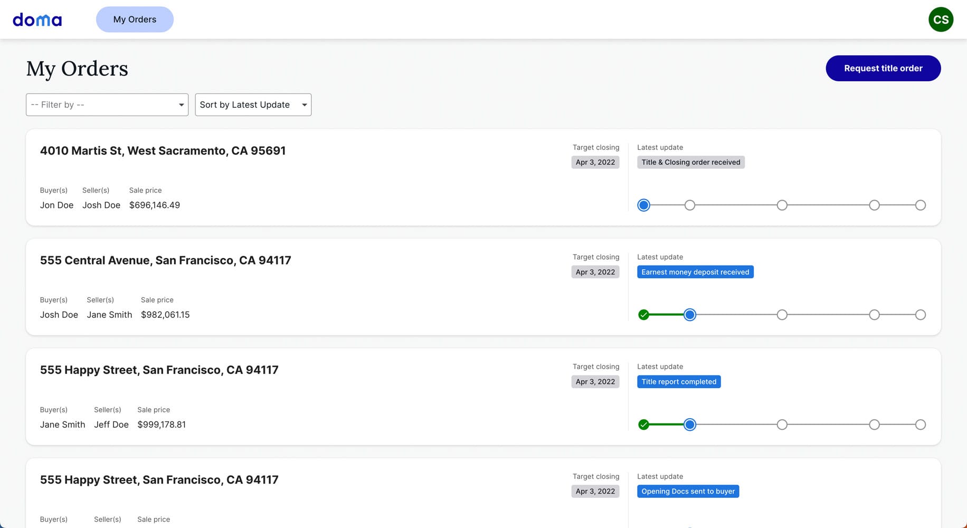Open the CS user avatar menu

pyautogui.click(x=941, y=20)
